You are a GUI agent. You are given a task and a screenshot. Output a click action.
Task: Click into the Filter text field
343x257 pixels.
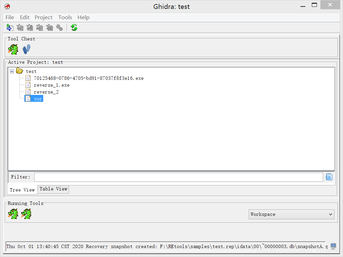[178, 177]
